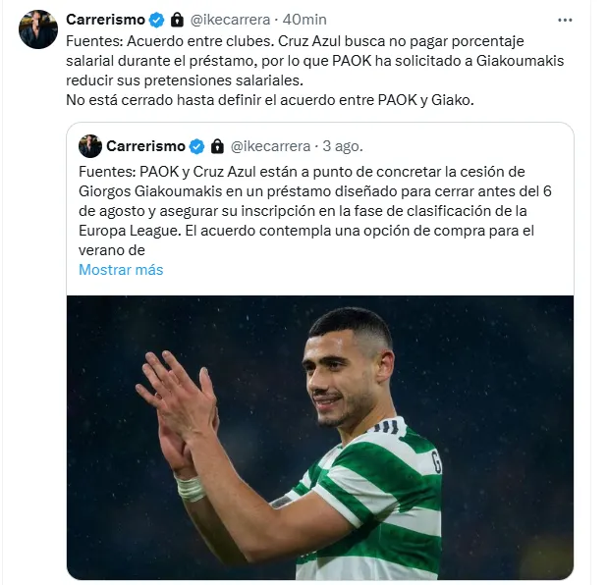Screen dimensions: 608x585
Task: Click the verified badge inside the quoted tweet
Action: 196,146
